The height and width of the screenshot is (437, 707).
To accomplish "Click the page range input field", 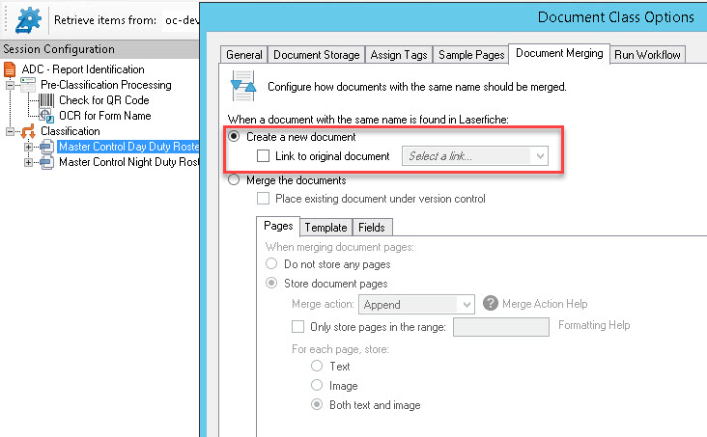I will [501, 327].
